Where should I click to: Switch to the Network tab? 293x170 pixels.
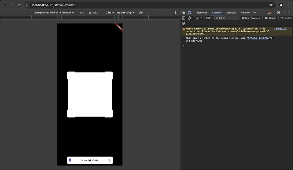click(x=245, y=13)
